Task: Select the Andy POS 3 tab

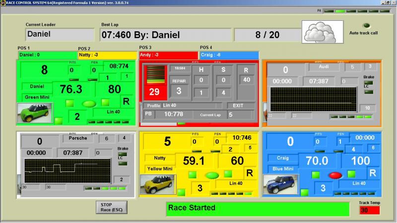Action: click(168, 55)
